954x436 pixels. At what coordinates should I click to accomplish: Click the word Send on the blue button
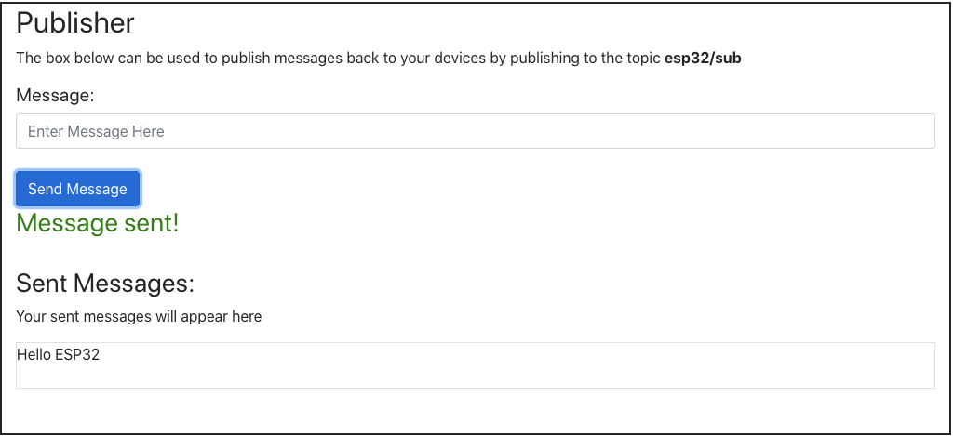click(43, 189)
